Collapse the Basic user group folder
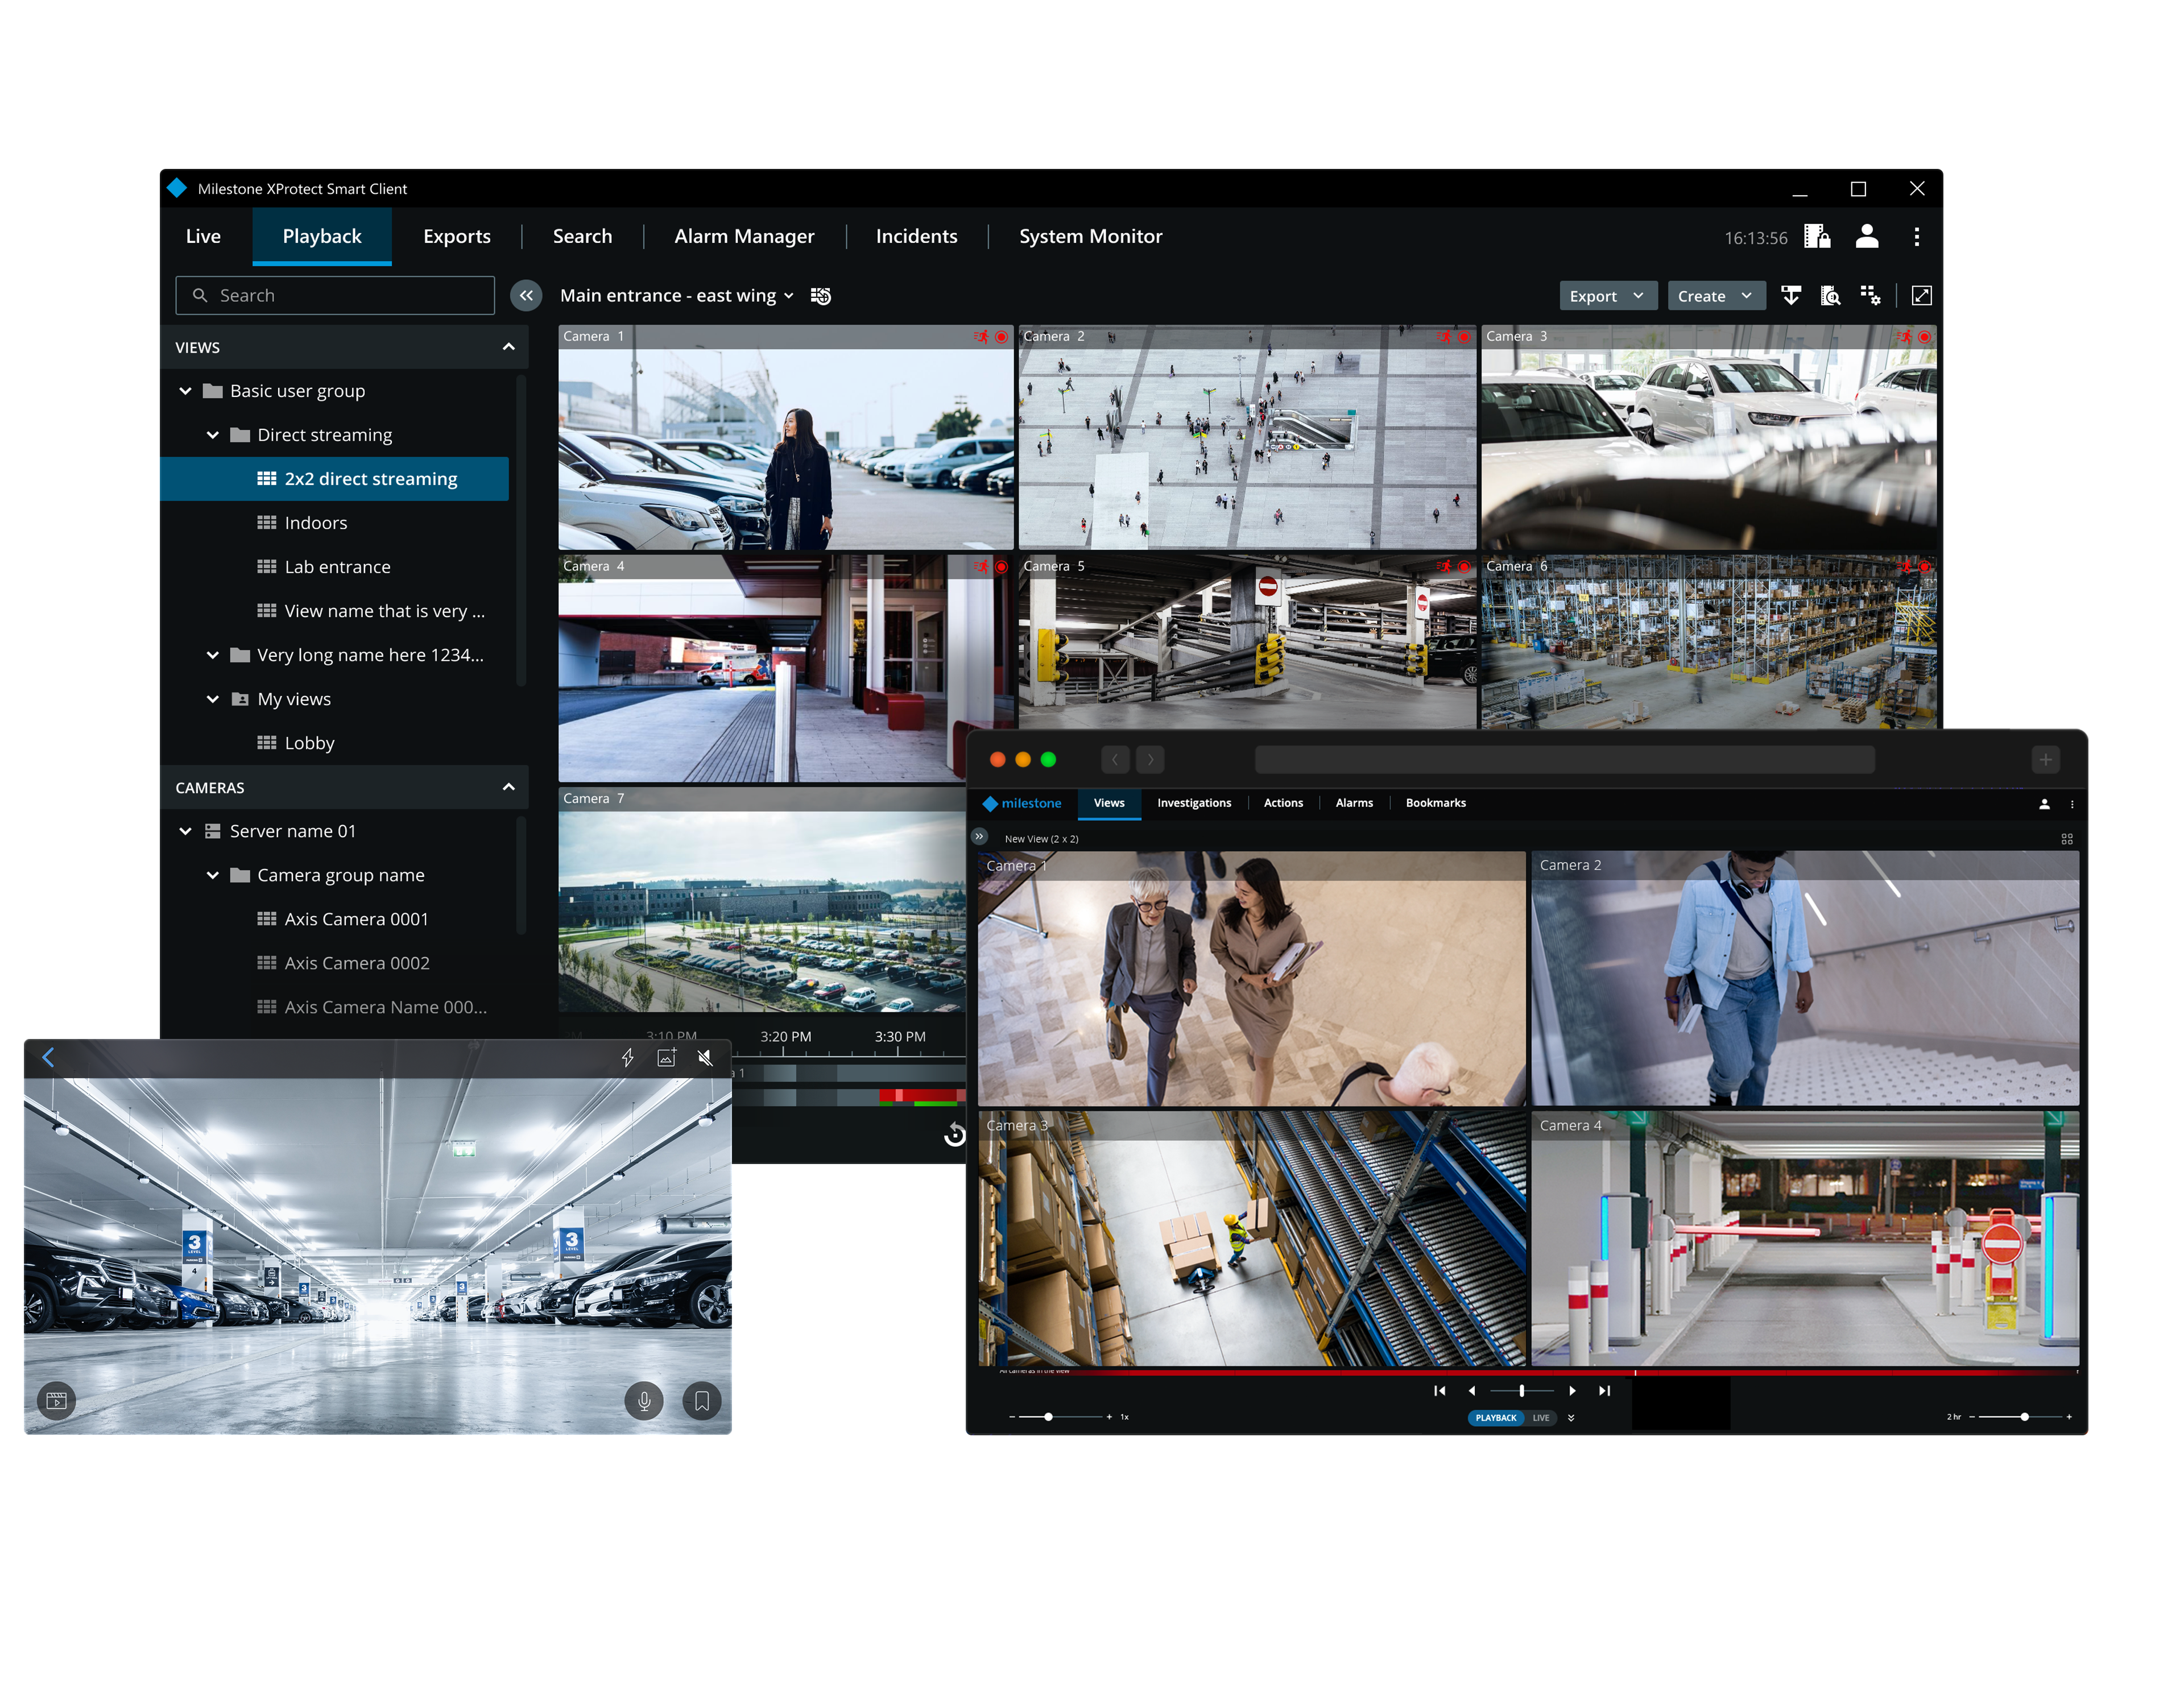 tap(185, 391)
